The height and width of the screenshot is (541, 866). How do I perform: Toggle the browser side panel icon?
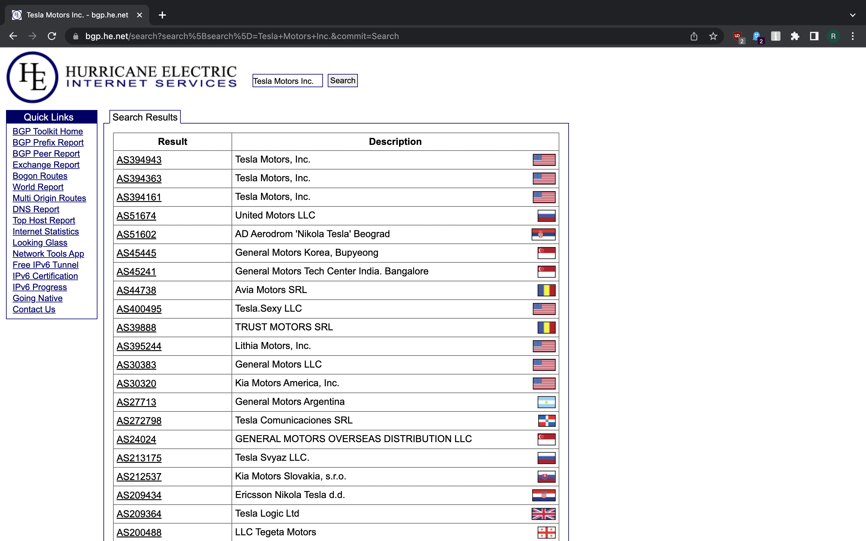coord(814,36)
